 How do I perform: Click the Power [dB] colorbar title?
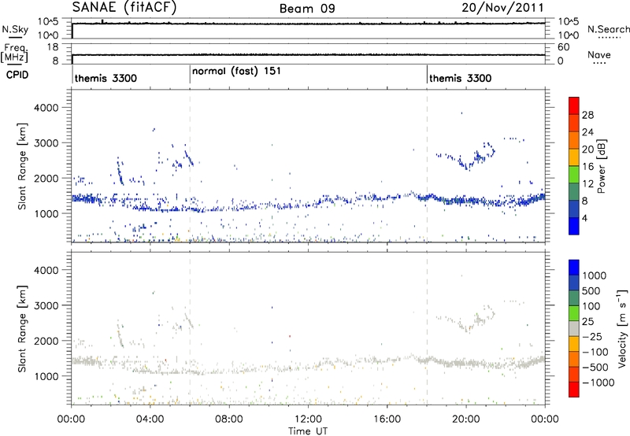pyautogui.click(x=602, y=166)
